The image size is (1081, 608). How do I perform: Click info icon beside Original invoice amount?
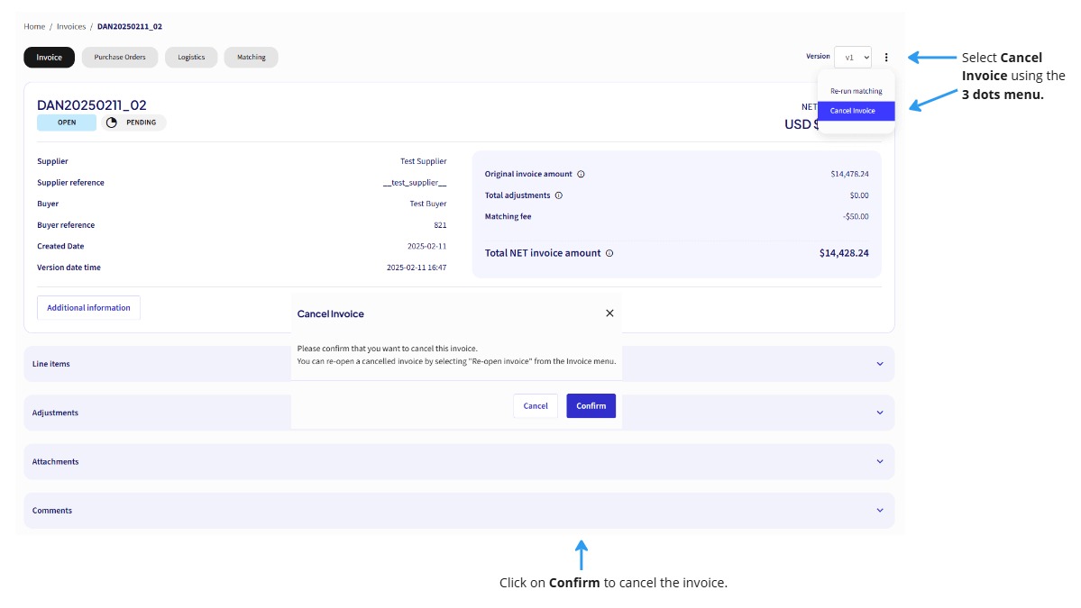point(582,174)
